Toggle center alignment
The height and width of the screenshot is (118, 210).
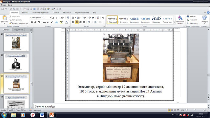click(x=76, y=22)
